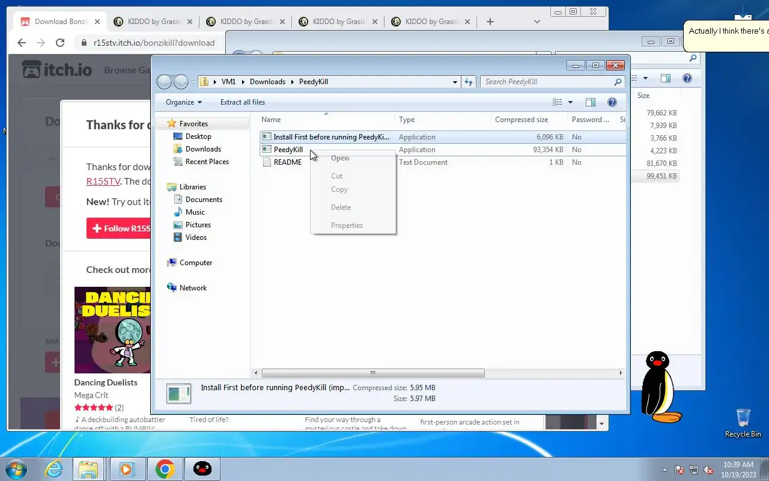This screenshot has width=769, height=481.
Task: Open Favorites in the navigation pane
Action: 193,124
